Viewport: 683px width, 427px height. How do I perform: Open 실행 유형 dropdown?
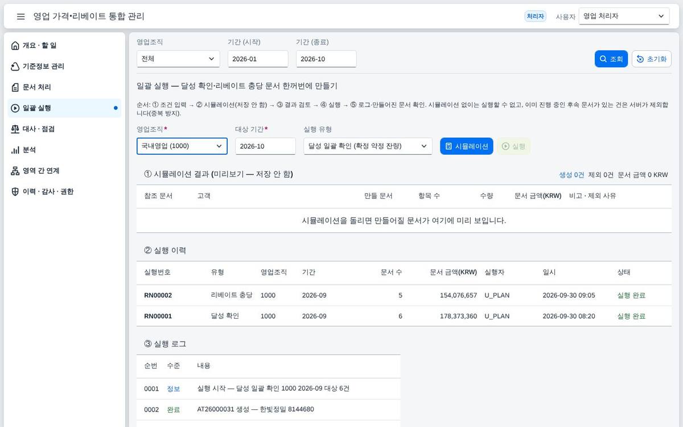coord(368,146)
